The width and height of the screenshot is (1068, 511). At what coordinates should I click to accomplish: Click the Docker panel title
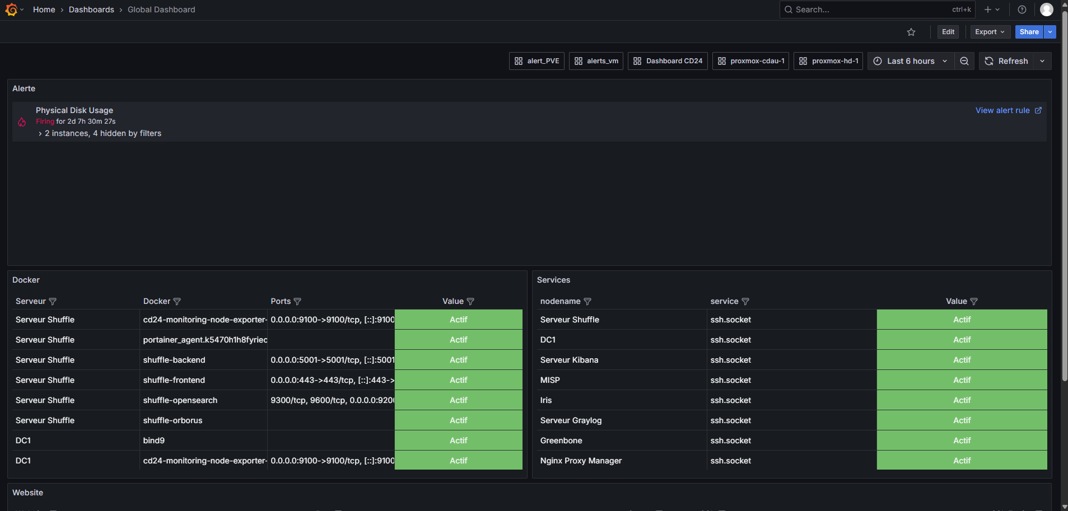[26, 280]
